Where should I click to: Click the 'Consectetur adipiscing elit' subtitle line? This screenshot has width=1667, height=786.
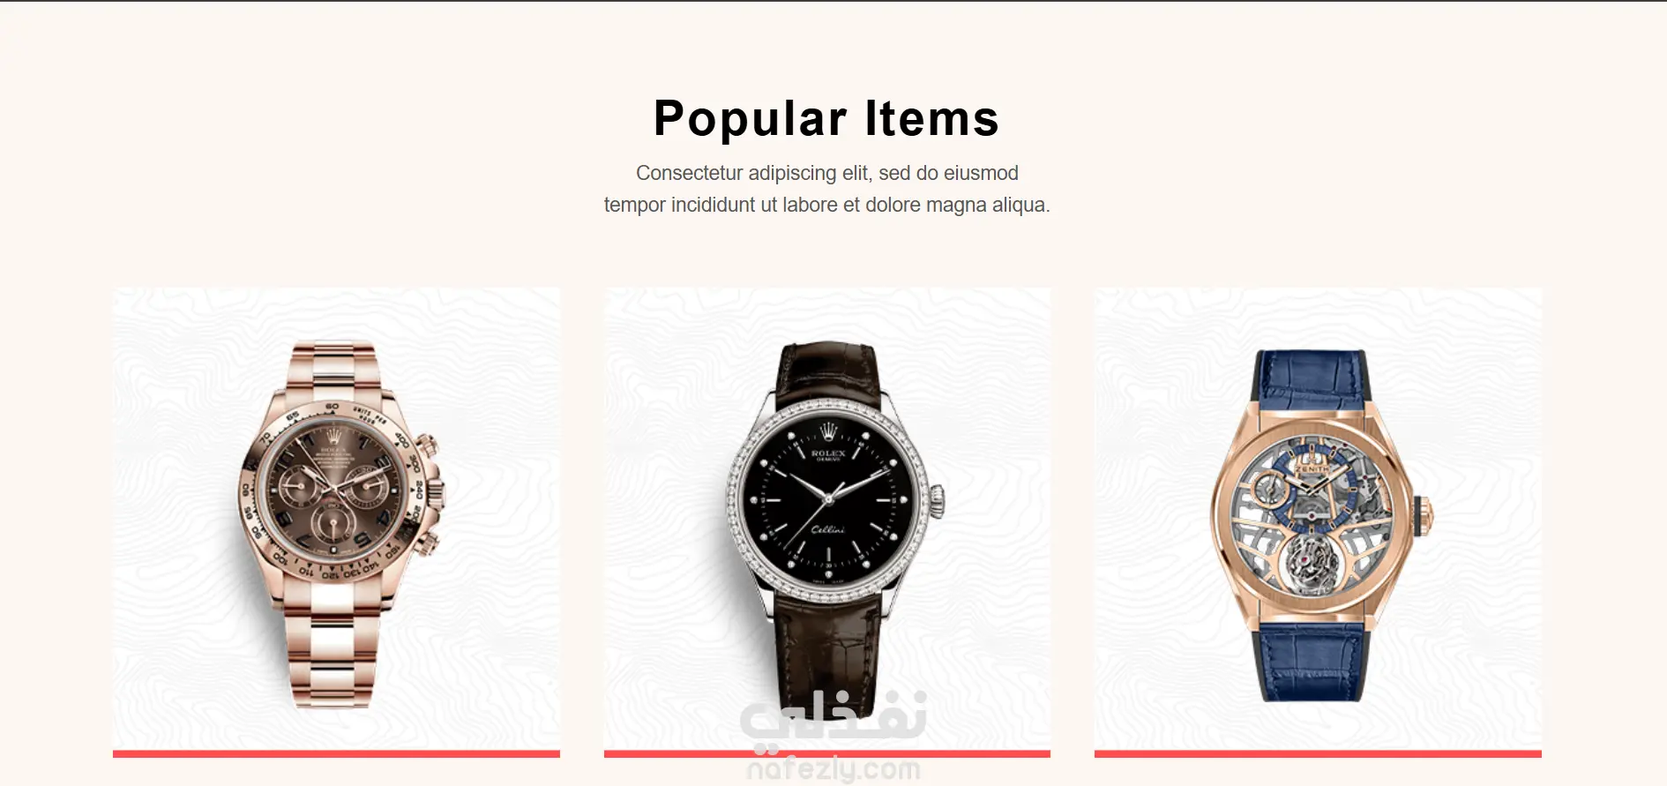point(826,173)
